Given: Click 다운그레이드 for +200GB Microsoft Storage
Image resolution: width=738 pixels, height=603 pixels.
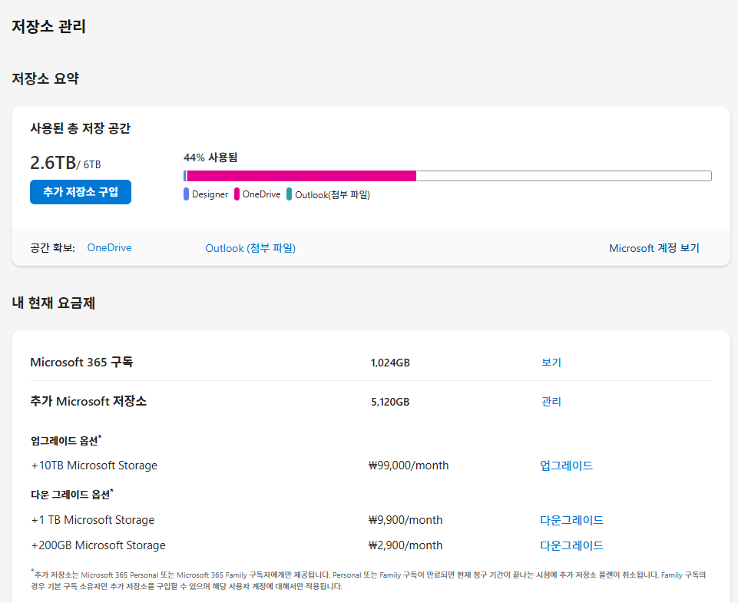Looking at the screenshot, I should [571, 545].
